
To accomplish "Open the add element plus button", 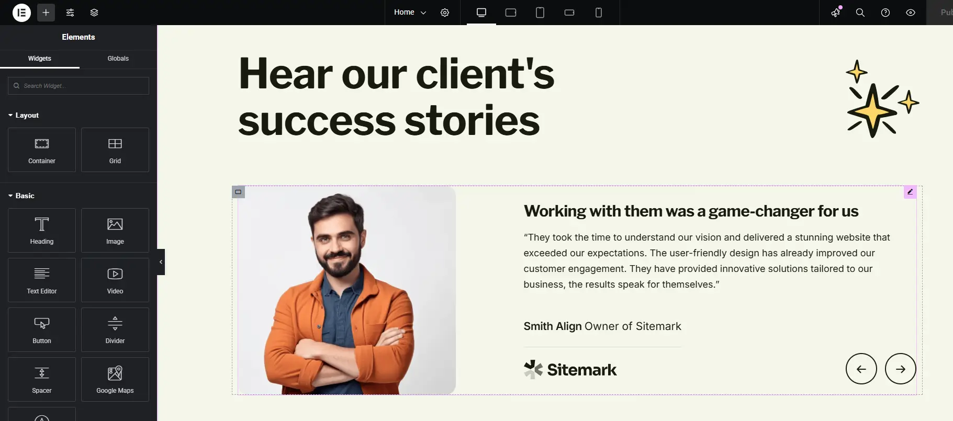I will click(46, 13).
